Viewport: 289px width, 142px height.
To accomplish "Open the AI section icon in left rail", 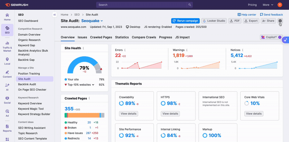I will [x=7, y=87].
